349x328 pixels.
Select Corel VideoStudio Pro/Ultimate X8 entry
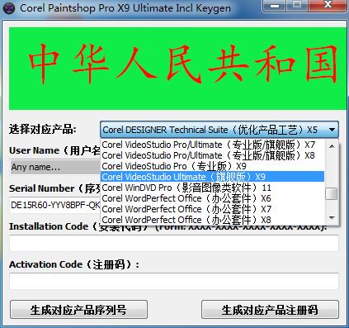tap(212, 155)
